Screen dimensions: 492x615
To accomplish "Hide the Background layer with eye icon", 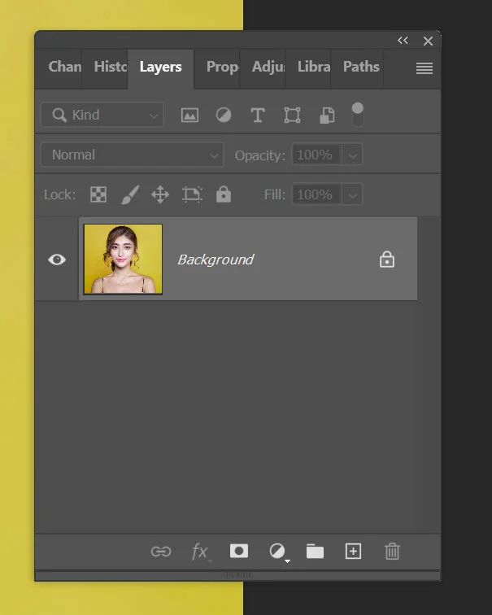I will (x=57, y=260).
